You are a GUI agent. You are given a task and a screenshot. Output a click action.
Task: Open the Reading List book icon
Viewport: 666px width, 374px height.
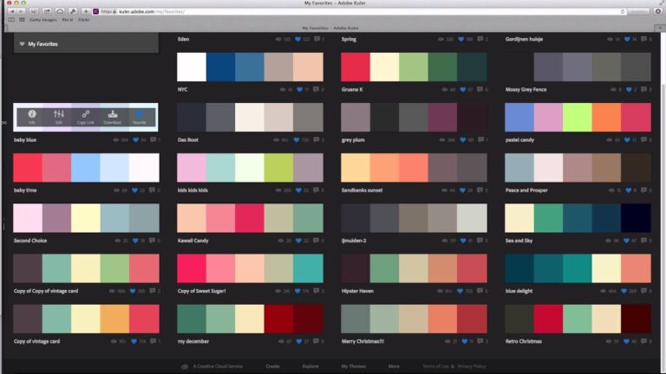point(11,20)
